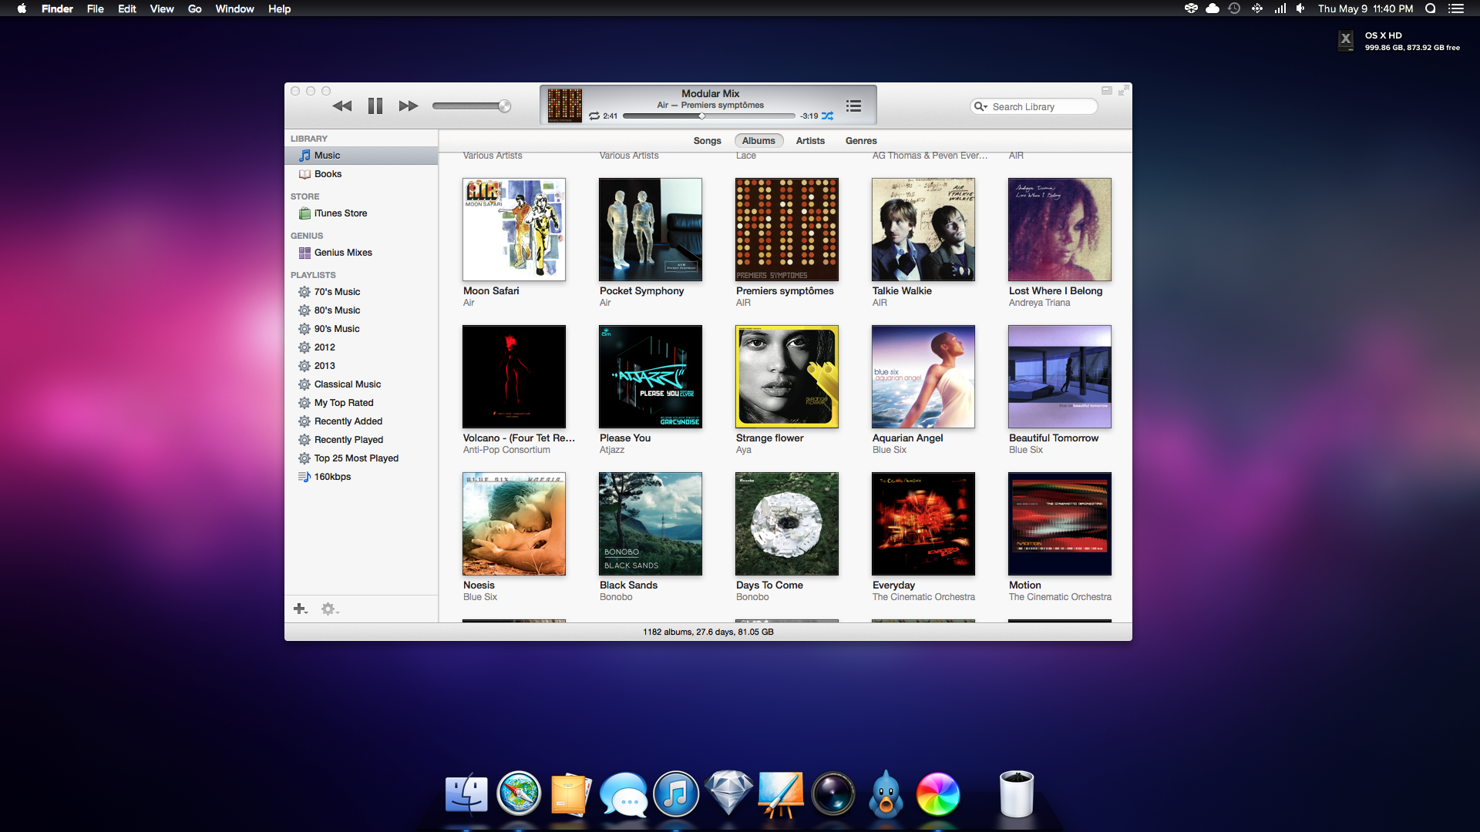Open Lost Where I Belong album cover
This screenshot has height=832, width=1480.
[1060, 230]
